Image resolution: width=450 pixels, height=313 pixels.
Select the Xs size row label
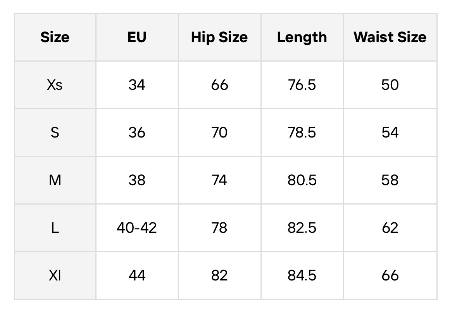[x=55, y=85]
